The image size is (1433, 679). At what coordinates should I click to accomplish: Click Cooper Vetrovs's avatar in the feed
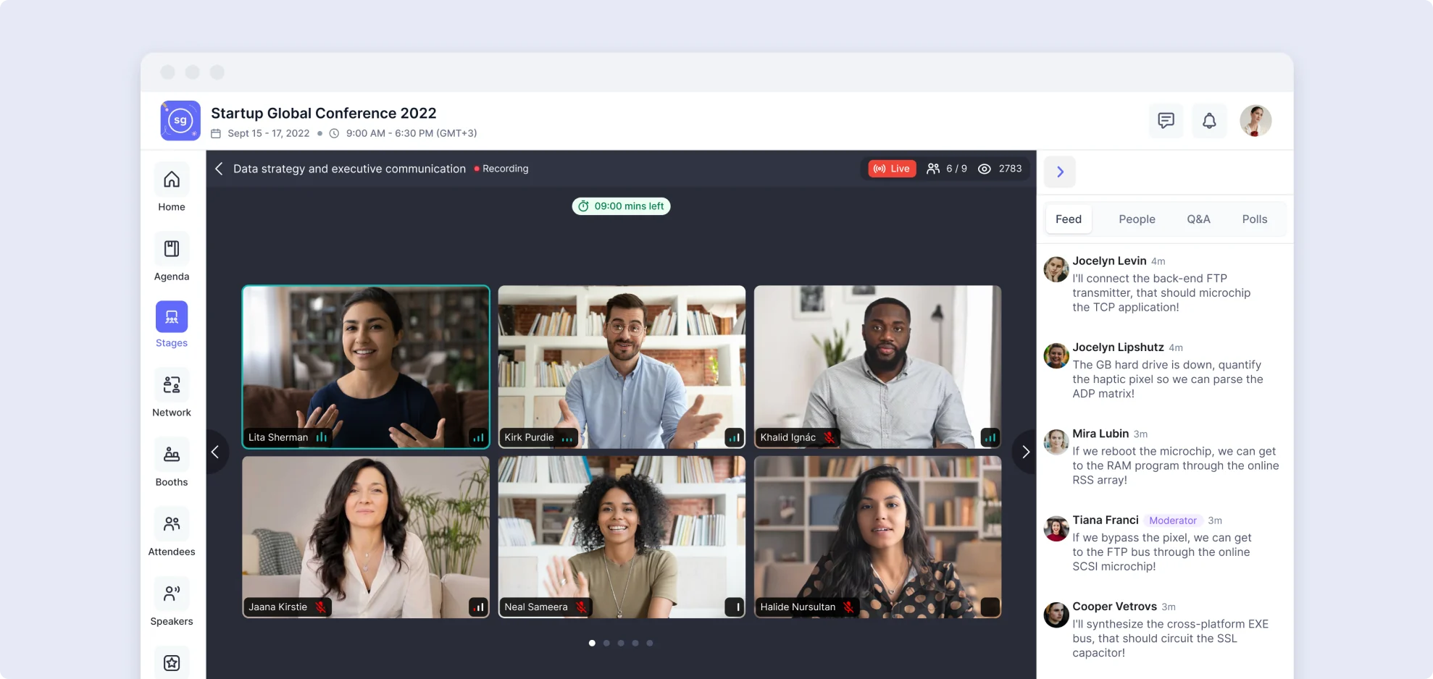(1056, 615)
